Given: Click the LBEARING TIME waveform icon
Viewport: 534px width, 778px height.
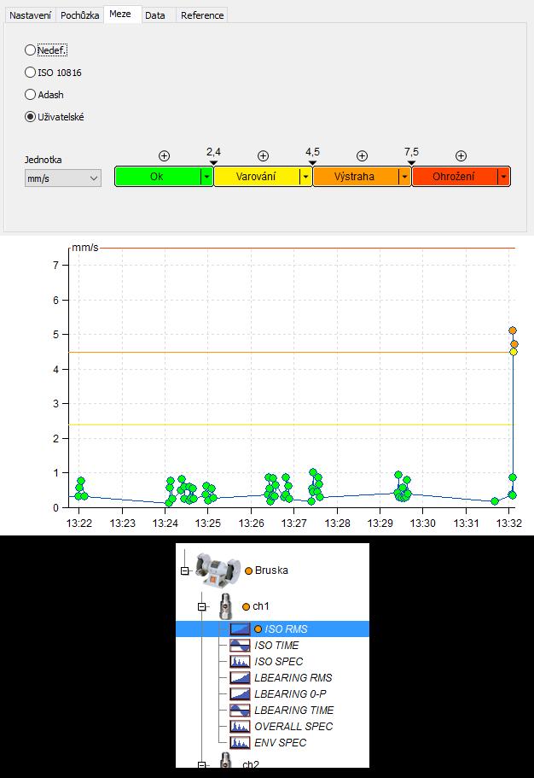Looking at the screenshot, I should tap(240, 710).
